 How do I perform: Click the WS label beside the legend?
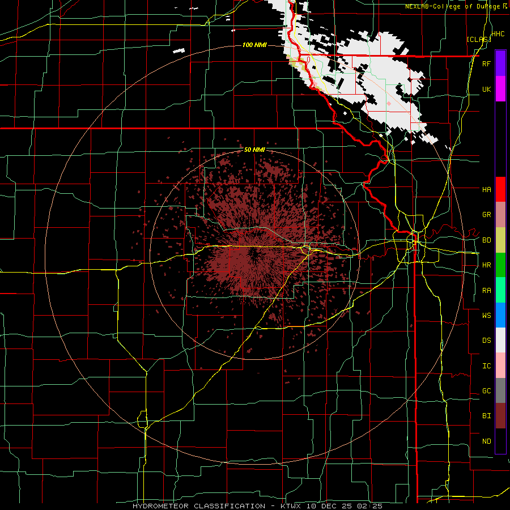click(487, 316)
